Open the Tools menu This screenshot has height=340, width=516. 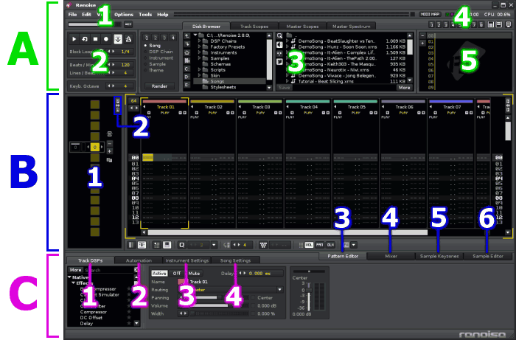145,15
